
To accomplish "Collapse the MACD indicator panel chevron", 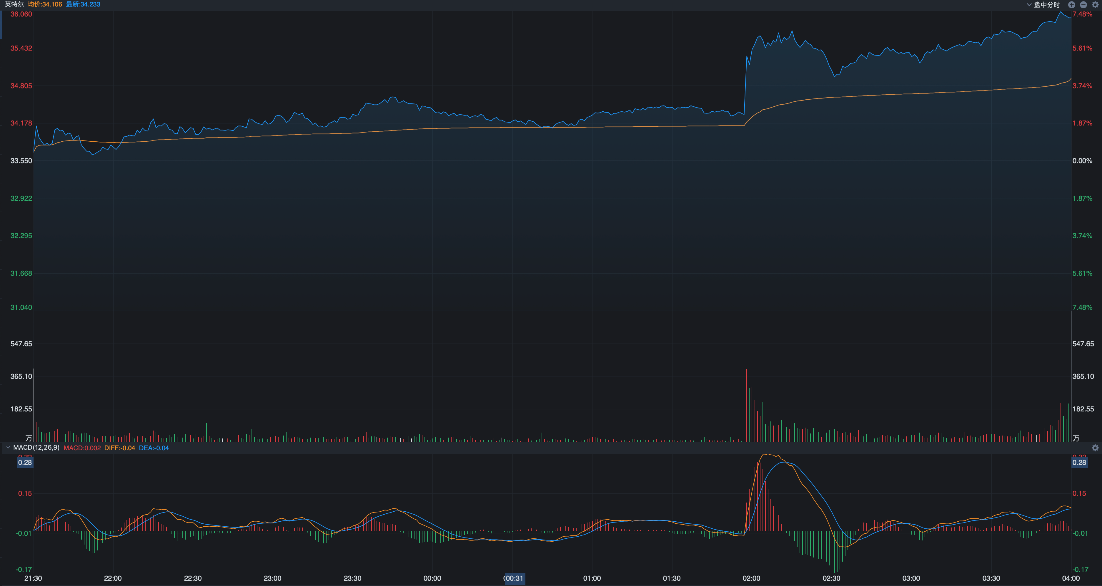I will pyautogui.click(x=8, y=448).
